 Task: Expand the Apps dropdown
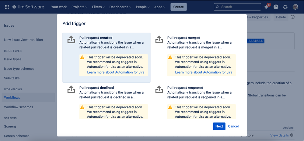(x=159, y=7)
